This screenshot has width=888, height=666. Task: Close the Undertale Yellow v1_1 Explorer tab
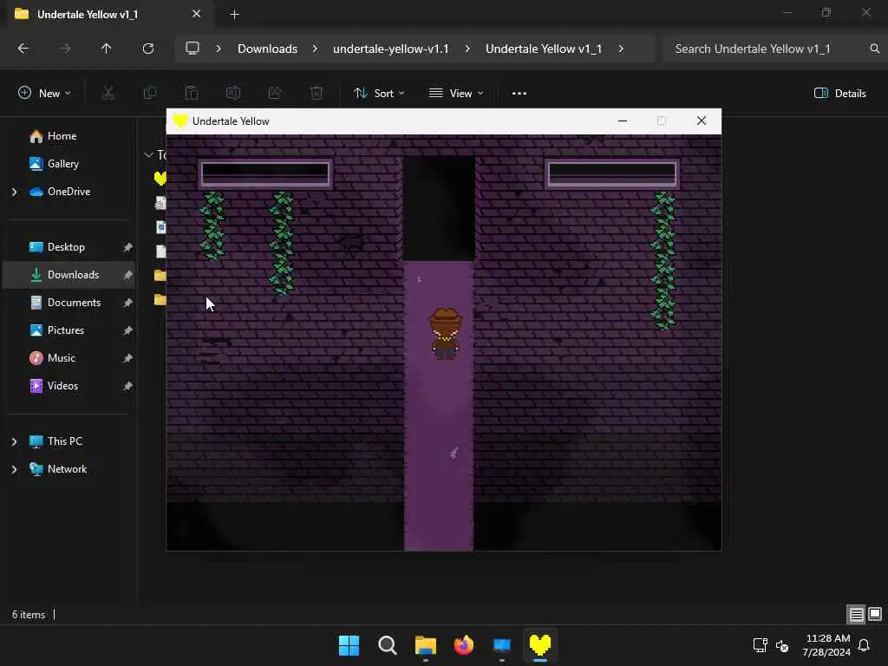(197, 14)
